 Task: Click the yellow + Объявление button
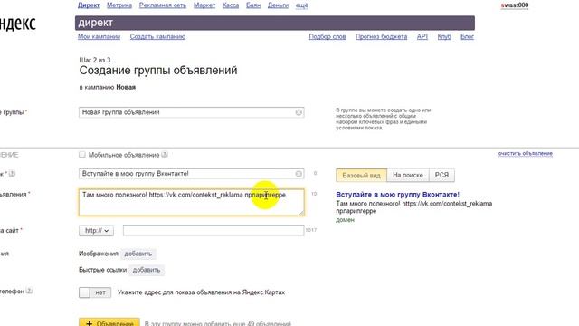pyautogui.click(x=109, y=322)
